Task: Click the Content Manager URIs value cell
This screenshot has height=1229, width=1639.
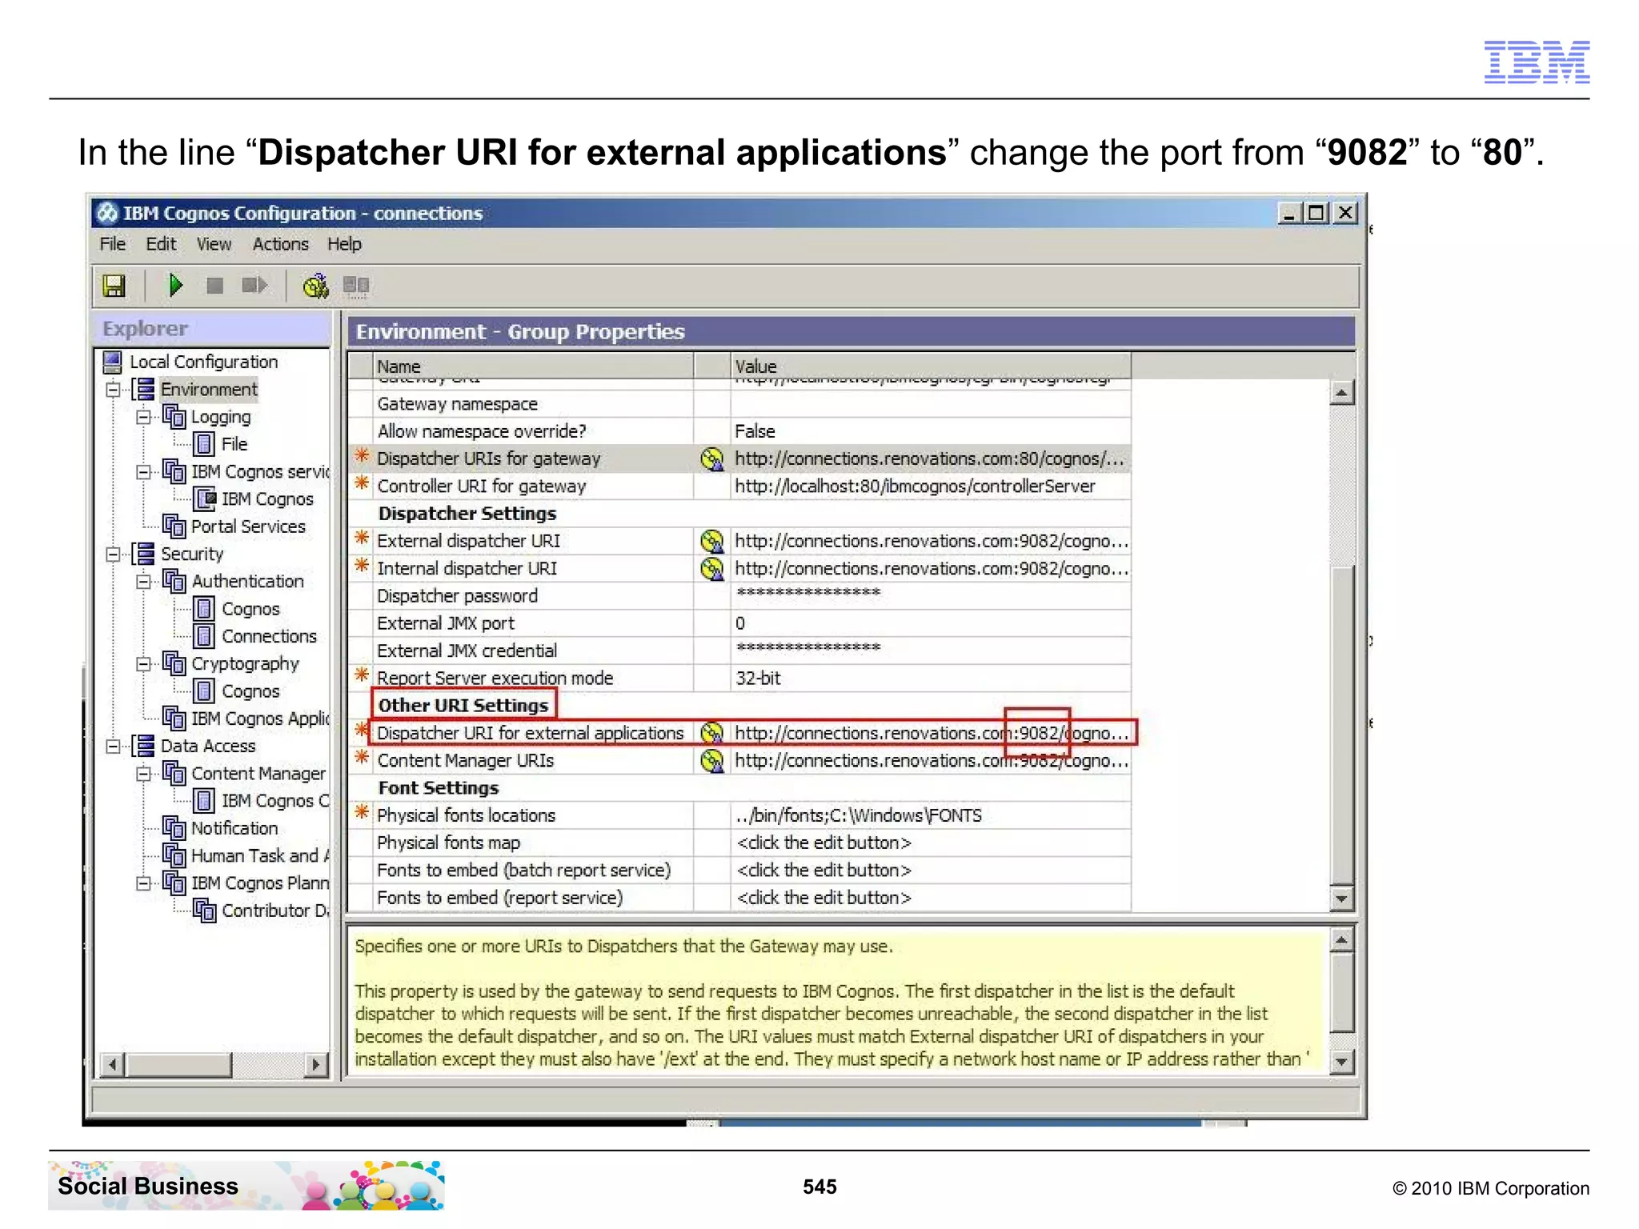Action: pyautogui.click(x=932, y=761)
